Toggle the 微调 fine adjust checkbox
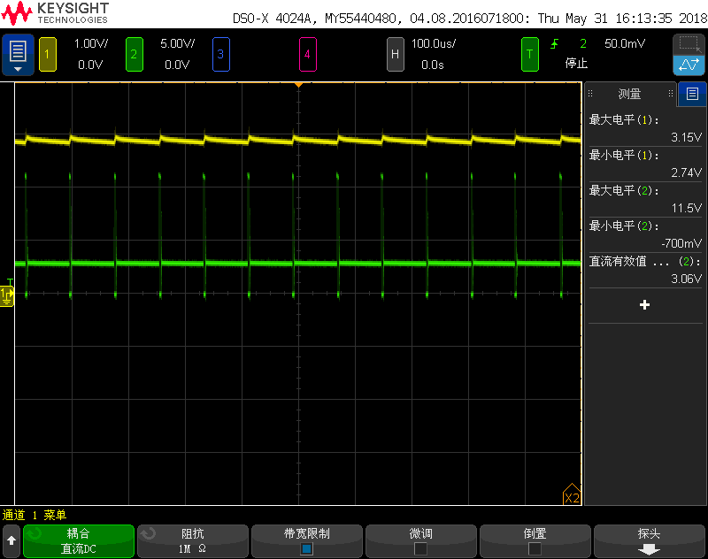The image size is (708, 559). pyautogui.click(x=421, y=548)
